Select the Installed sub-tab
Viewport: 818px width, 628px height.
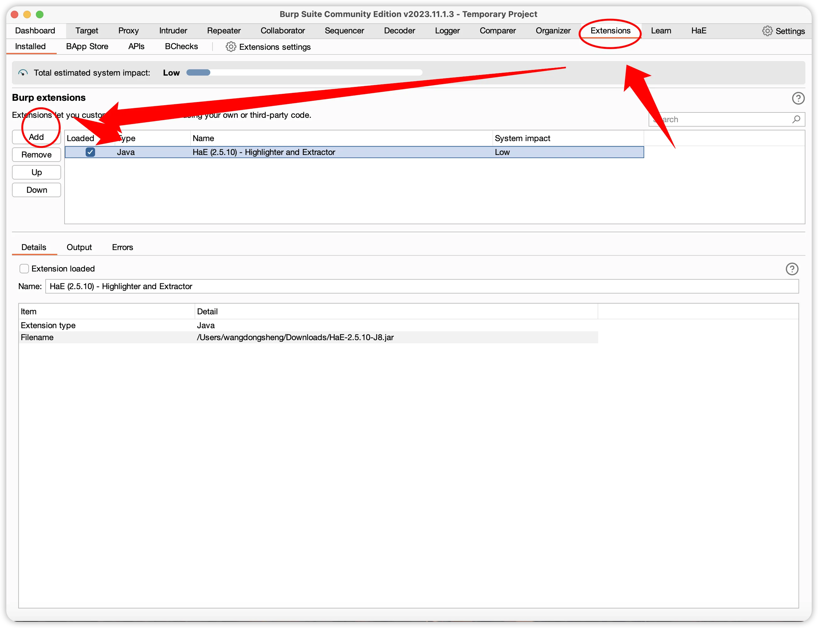pyautogui.click(x=30, y=46)
